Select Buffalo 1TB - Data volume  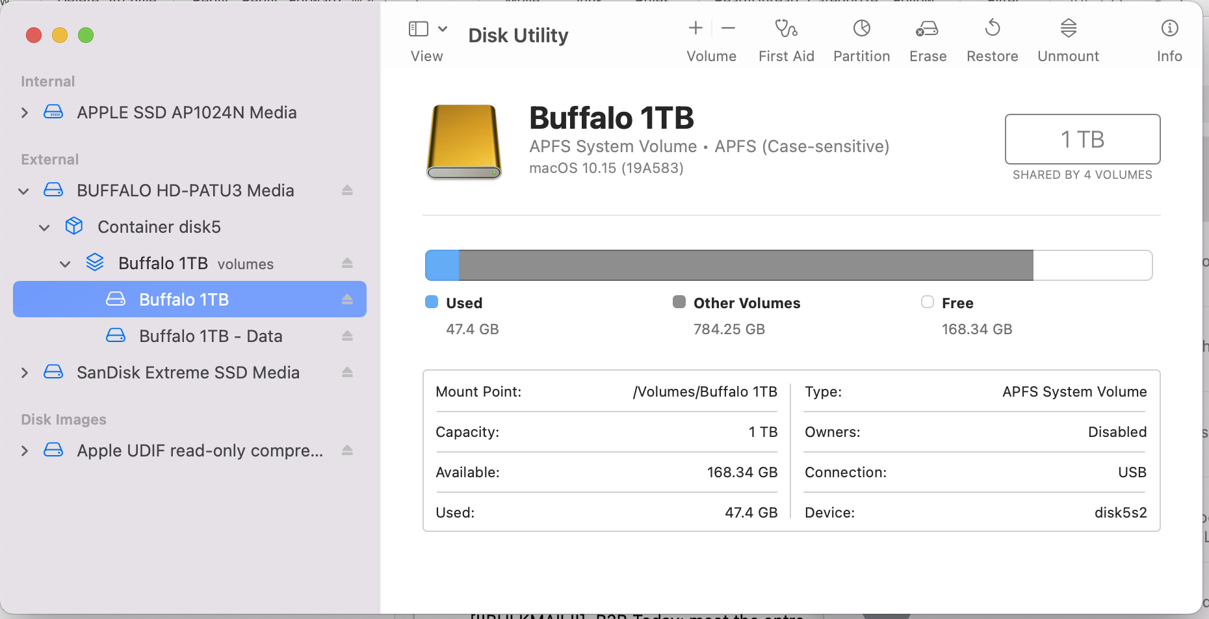point(211,336)
